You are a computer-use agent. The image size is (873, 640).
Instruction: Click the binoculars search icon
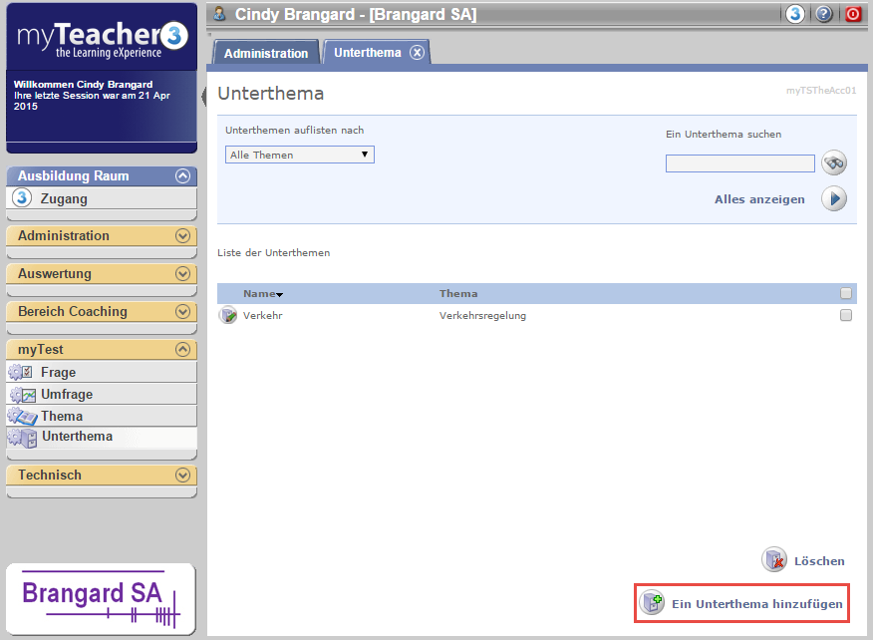point(833,163)
